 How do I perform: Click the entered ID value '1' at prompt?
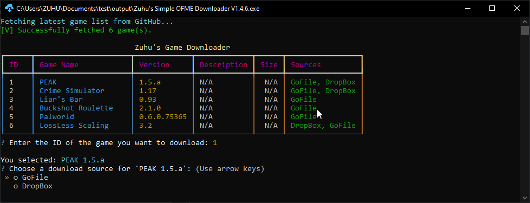[215, 143]
